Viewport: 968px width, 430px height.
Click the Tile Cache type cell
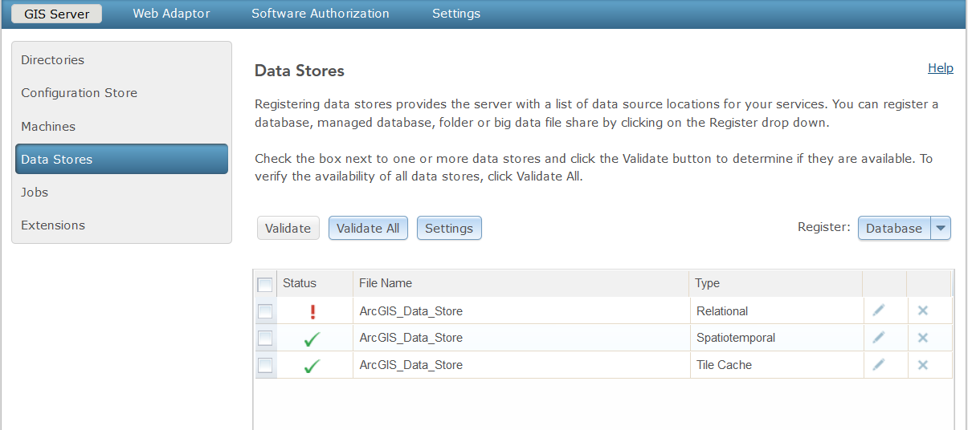pyautogui.click(x=725, y=365)
